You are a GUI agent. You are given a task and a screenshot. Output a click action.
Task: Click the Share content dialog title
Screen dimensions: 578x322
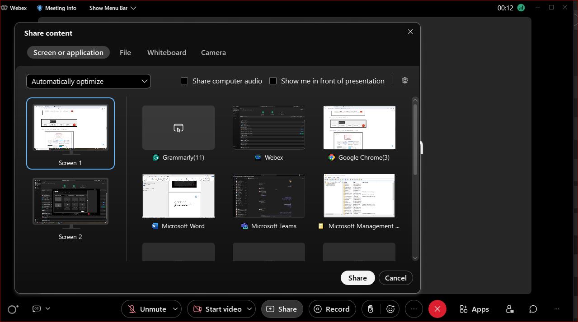[48, 33]
